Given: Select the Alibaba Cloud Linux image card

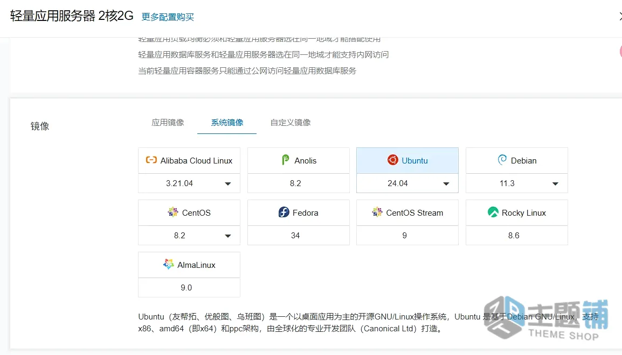Looking at the screenshot, I should pos(189,160).
